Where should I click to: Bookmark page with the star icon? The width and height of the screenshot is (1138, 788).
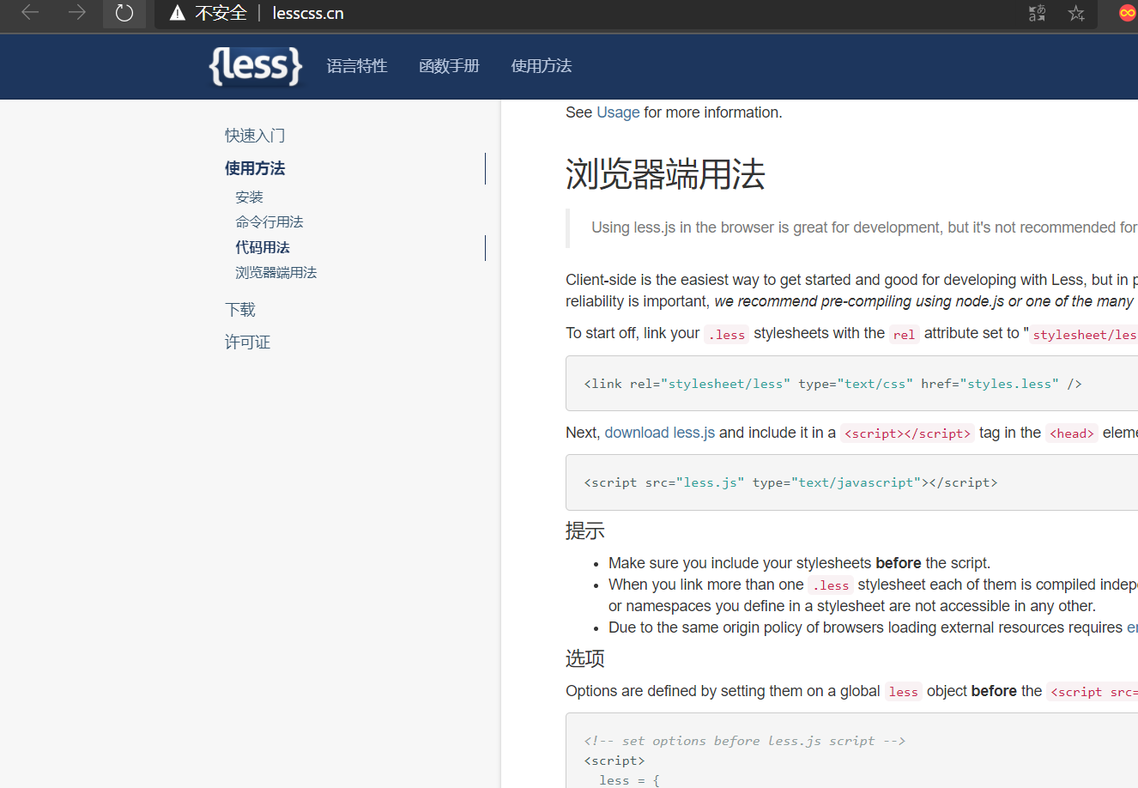point(1076,13)
